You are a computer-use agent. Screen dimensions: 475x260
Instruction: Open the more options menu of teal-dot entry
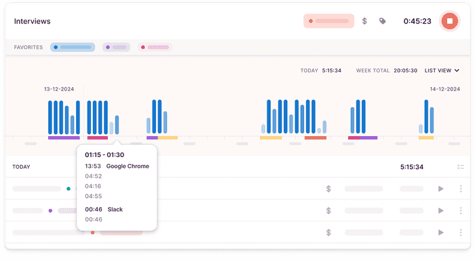461,189
